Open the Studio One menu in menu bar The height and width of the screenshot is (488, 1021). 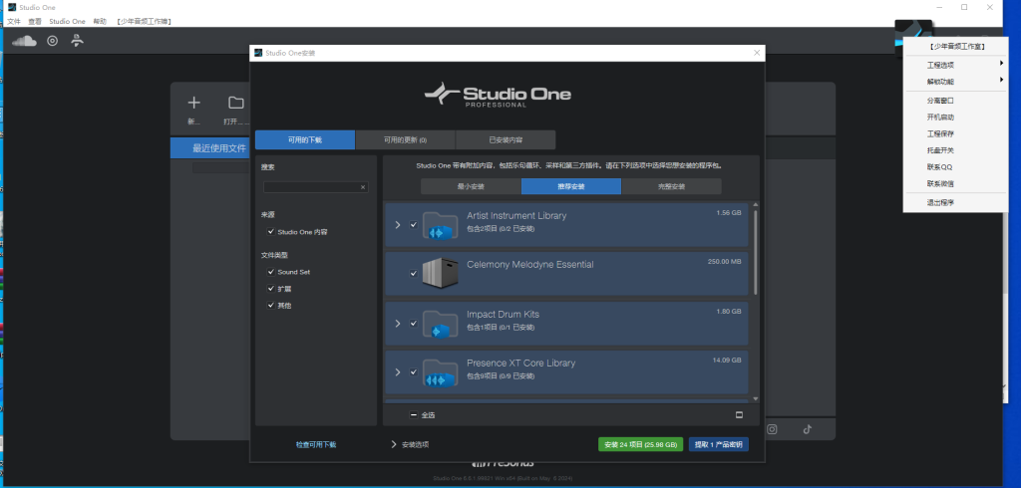(67, 22)
